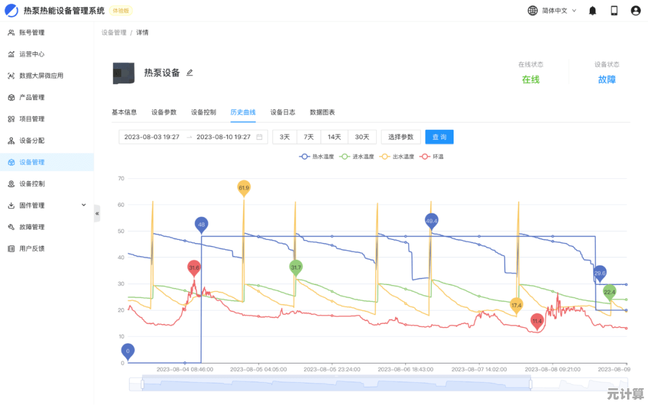Click the globe language icon

[x=532, y=10]
